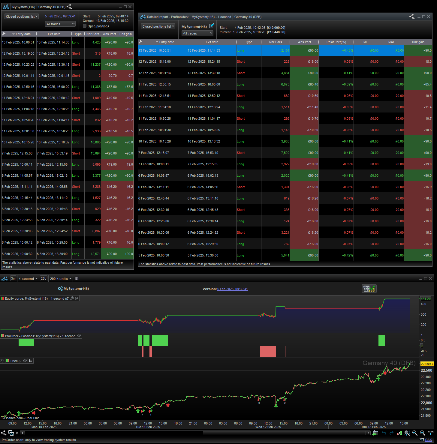This screenshot has height=444, width=437.
Task: Sort Detailed report by Relat Perf(%) column
Action: coord(336,42)
